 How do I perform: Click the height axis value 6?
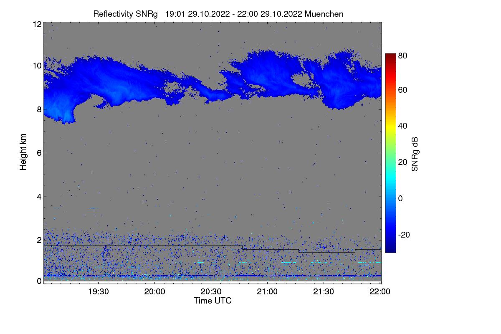click(39, 153)
